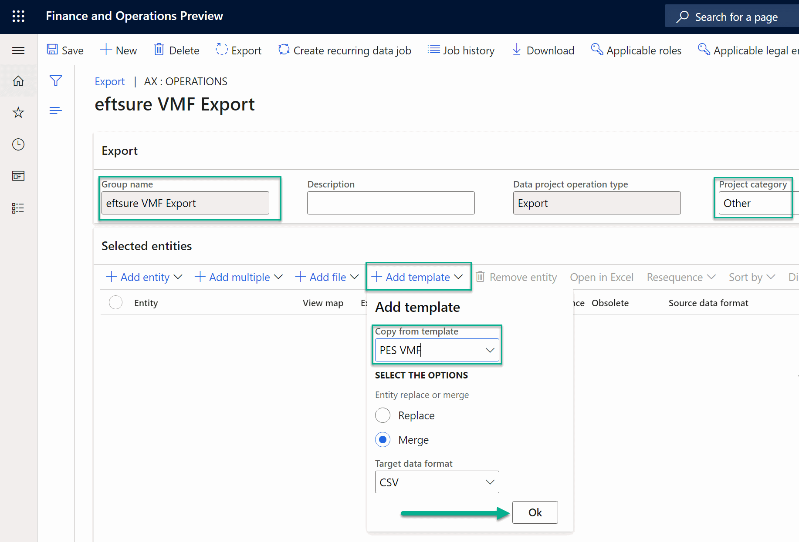Open the app launcher waffle icon

[18, 17]
